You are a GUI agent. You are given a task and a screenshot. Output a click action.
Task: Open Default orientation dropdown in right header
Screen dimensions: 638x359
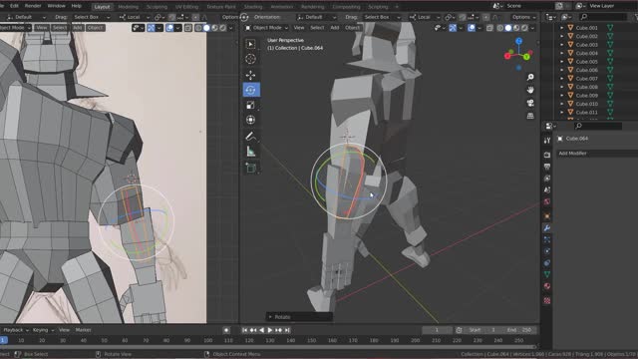click(317, 17)
